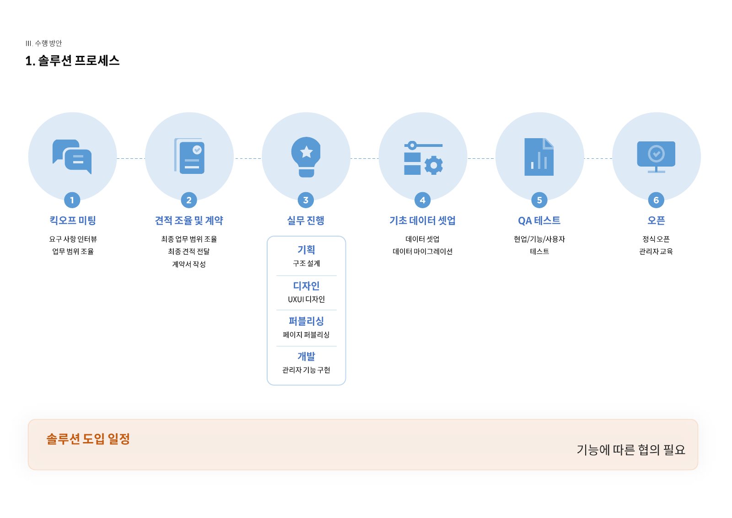Click the '페이지 퍼블리싱' text
Image resolution: width=732 pixels, height=518 pixels.
tap(306, 335)
